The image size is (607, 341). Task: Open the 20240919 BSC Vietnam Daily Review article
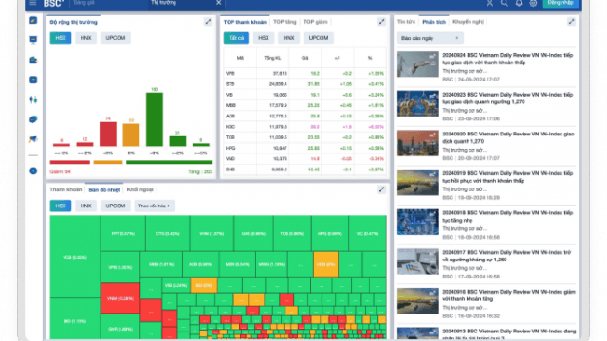[x=507, y=177]
